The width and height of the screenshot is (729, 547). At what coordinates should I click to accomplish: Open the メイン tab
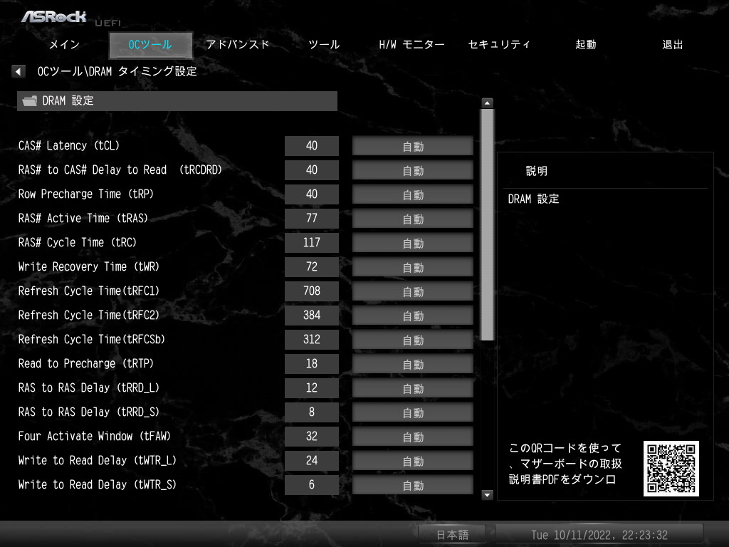pos(65,45)
